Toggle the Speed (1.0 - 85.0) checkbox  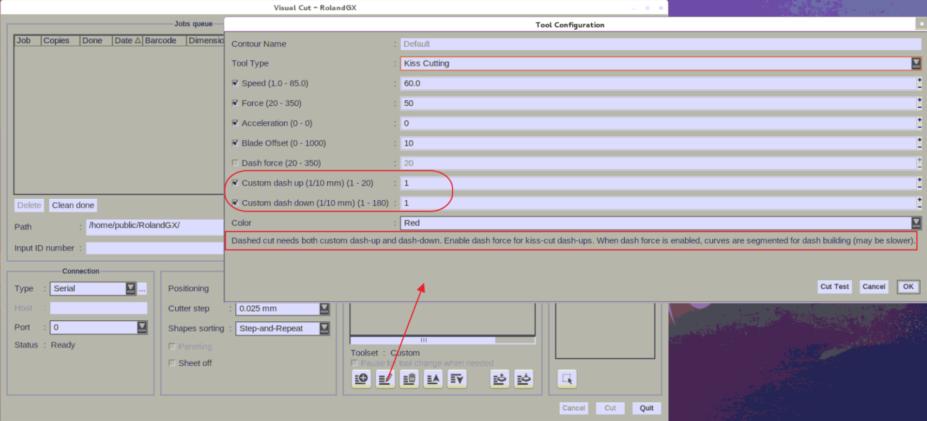pyautogui.click(x=235, y=83)
